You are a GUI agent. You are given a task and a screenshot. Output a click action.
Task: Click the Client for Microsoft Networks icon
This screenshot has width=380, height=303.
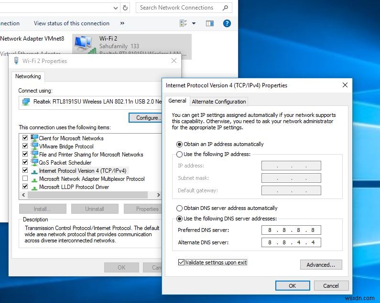click(x=34, y=138)
